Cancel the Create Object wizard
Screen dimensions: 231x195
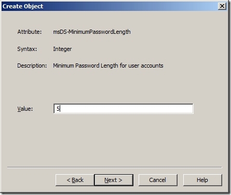point(158,180)
